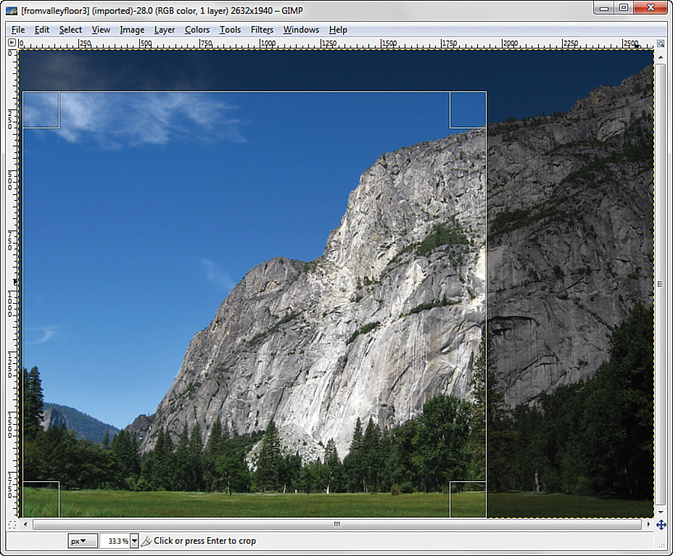Open the Help menu
Viewport: 673px width, 556px height.
click(x=337, y=30)
